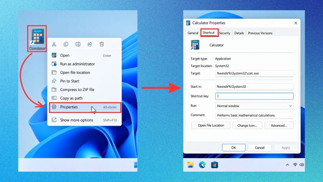Click Cancel in Calculator Properties
This screenshot has height=182, width=323.
tap(259, 147)
